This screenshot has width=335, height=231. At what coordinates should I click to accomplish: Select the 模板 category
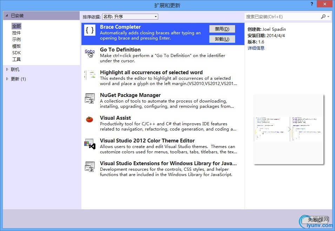[x=16, y=46]
